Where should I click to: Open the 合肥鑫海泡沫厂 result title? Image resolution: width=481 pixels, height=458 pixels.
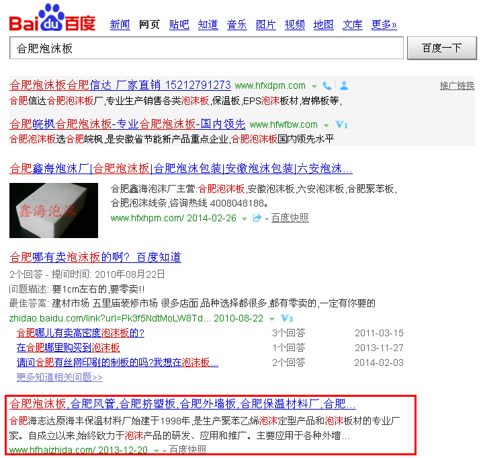coord(181,168)
